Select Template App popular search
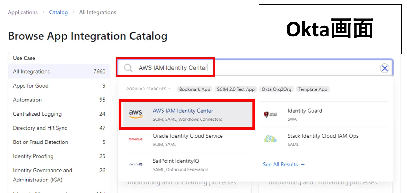 click(313, 89)
